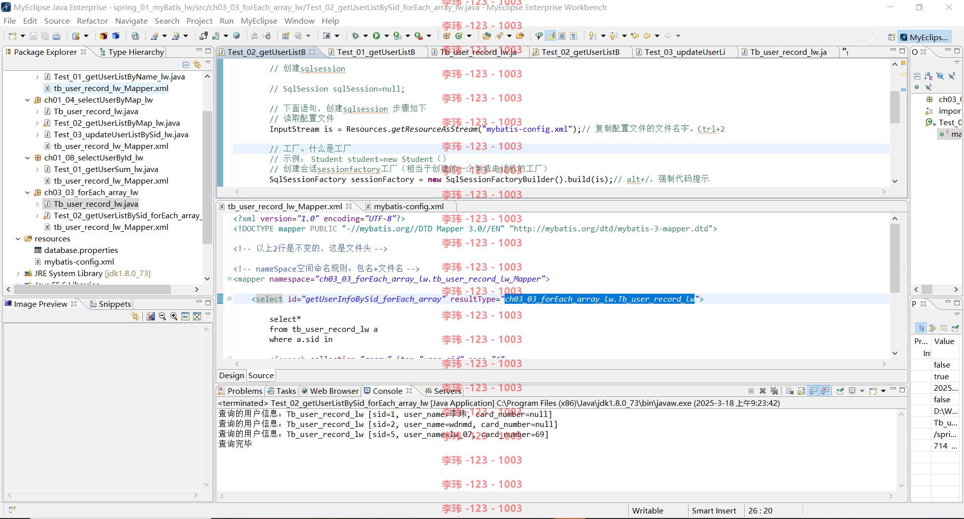Click Collapse All in Package Explorer
Screen dimensions: 964x519
point(185,64)
